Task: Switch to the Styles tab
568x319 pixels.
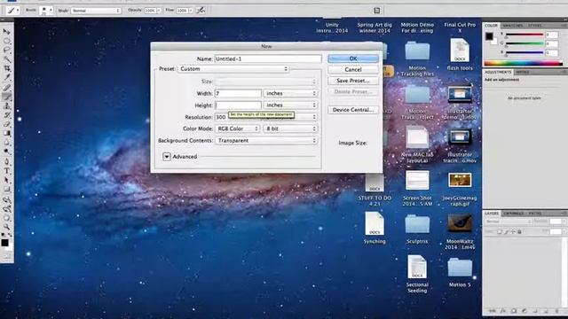Action: click(534, 26)
